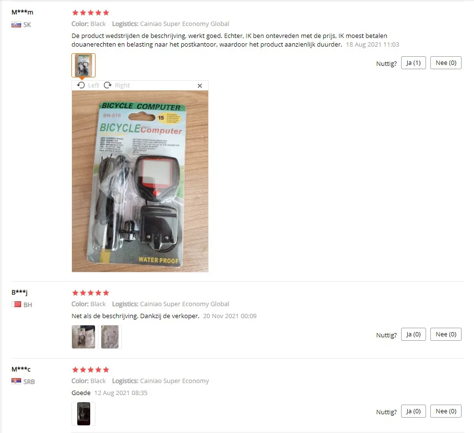Rotate the photo right with the clockwise icon
Viewport: 474px width, 433px height.
107,85
